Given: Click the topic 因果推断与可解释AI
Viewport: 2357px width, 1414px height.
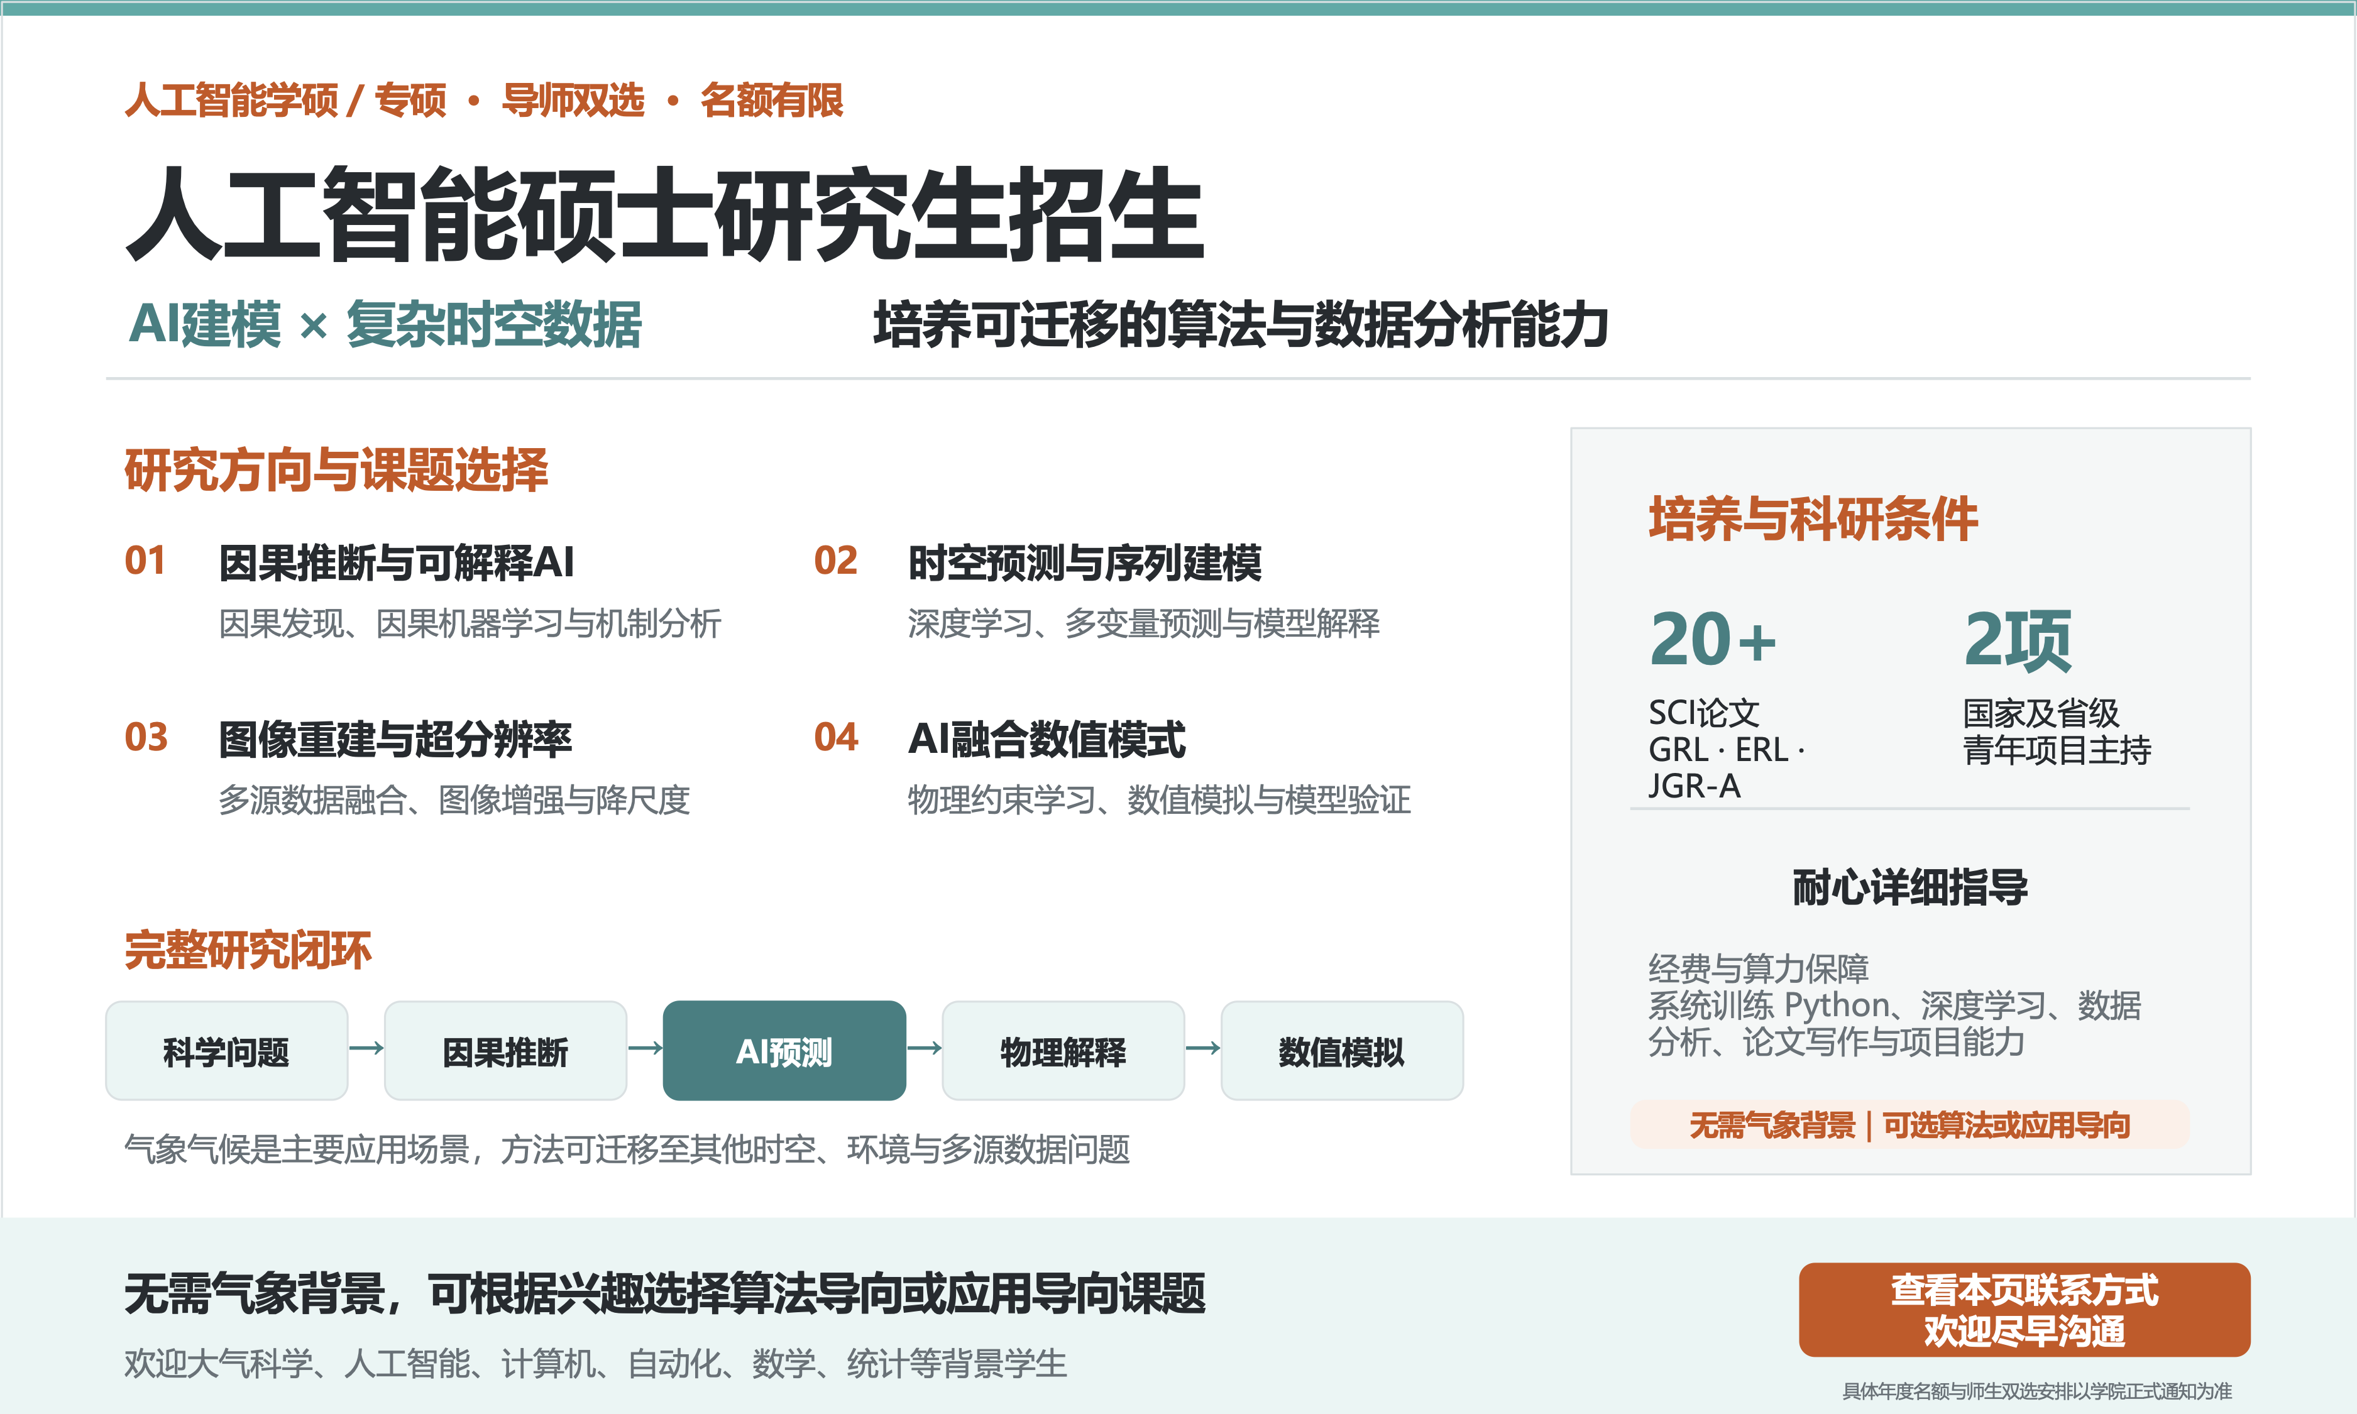Looking at the screenshot, I should pos(397,562).
